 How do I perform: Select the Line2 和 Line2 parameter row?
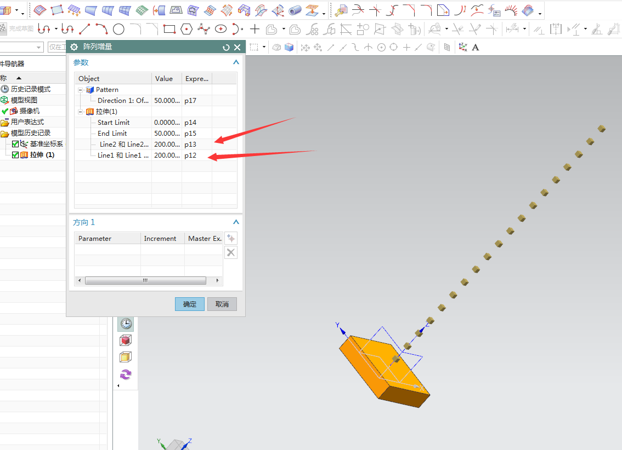pyautogui.click(x=124, y=145)
